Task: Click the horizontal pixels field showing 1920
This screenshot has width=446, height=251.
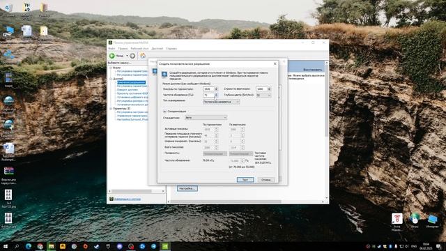Action: 208,89
